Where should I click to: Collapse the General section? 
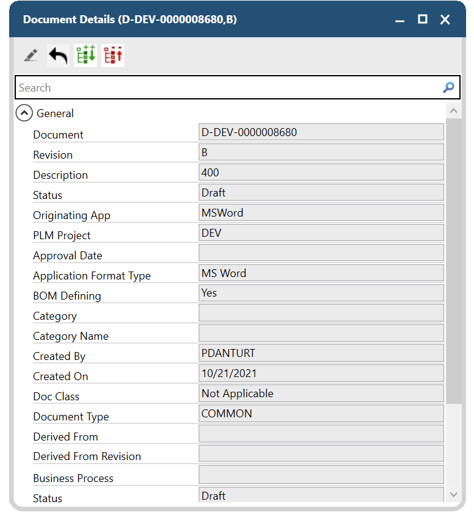click(24, 113)
